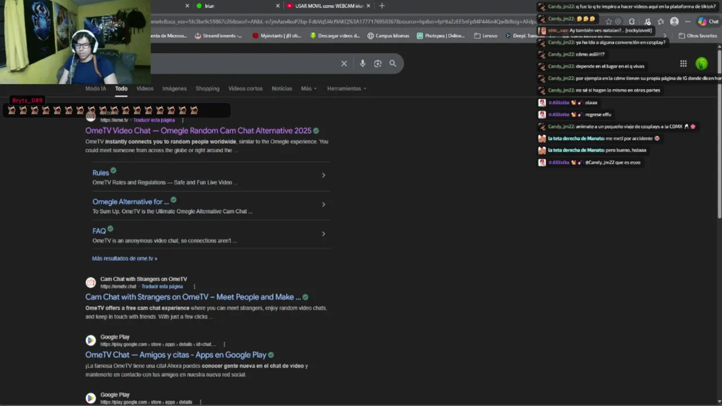
Task: Open the media control music icon
Action: [648, 21]
